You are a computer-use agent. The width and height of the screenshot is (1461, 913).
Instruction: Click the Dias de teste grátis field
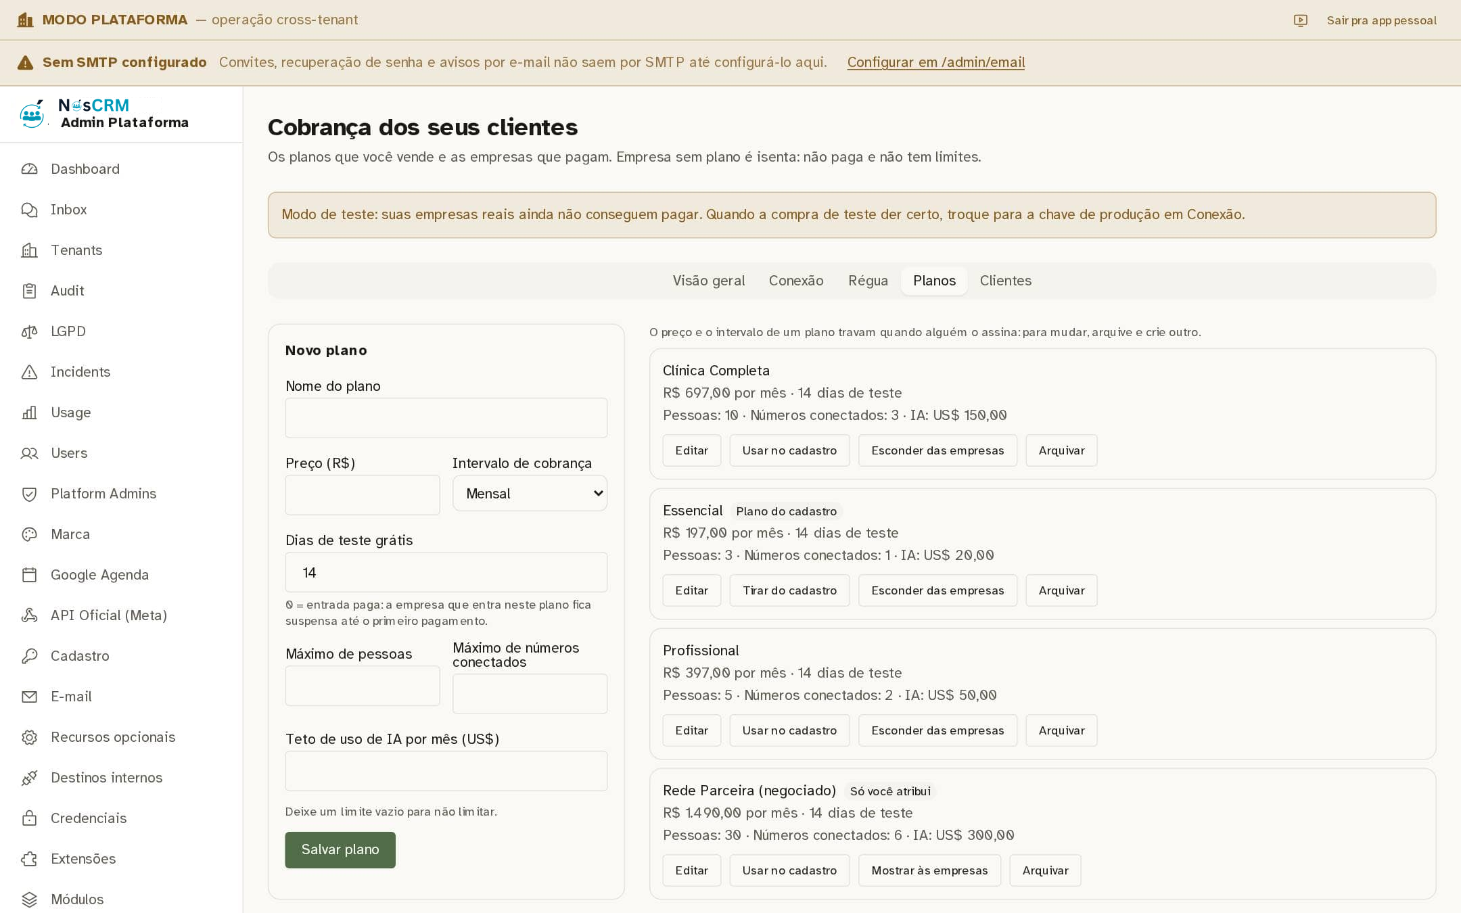pos(446,572)
